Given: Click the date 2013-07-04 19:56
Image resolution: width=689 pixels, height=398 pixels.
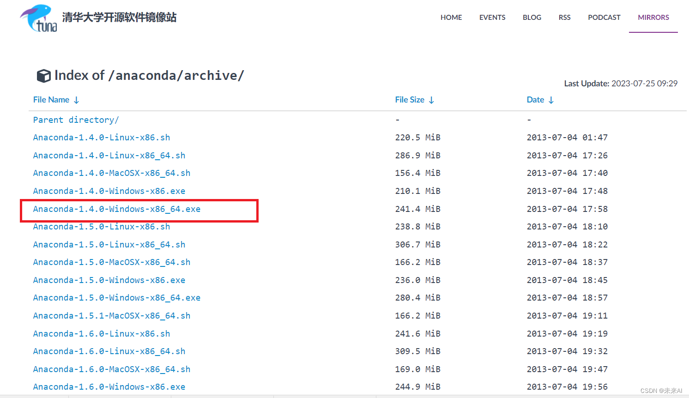Looking at the screenshot, I should point(567,387).
